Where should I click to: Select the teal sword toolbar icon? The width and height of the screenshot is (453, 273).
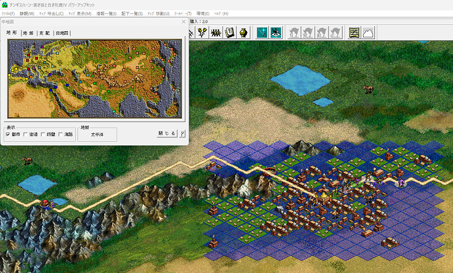point(262,32)
